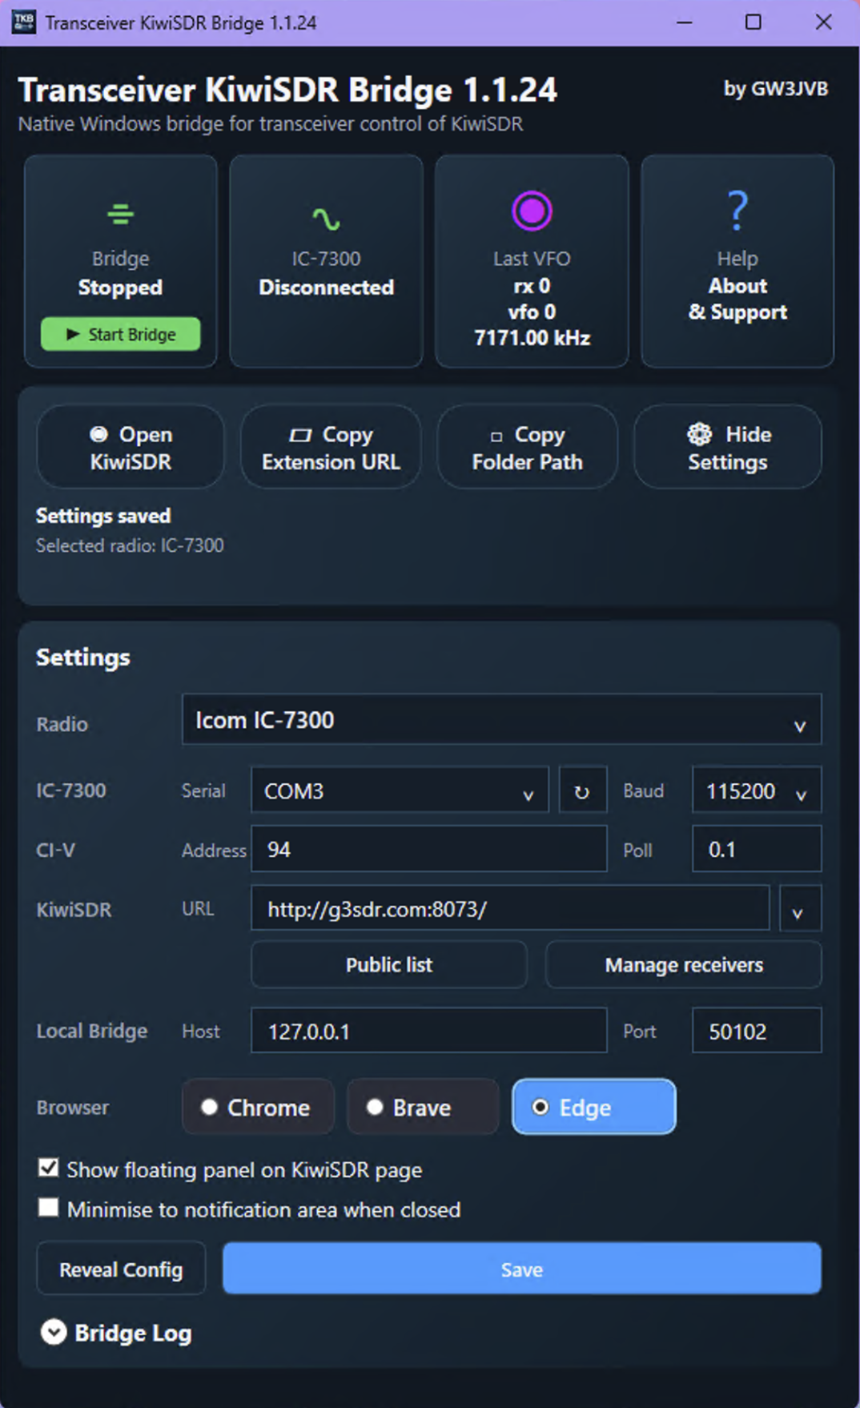This screenshot has height=1408, width=860.
Task: Open the About & Support help card
Action: (x=737, y=261)
